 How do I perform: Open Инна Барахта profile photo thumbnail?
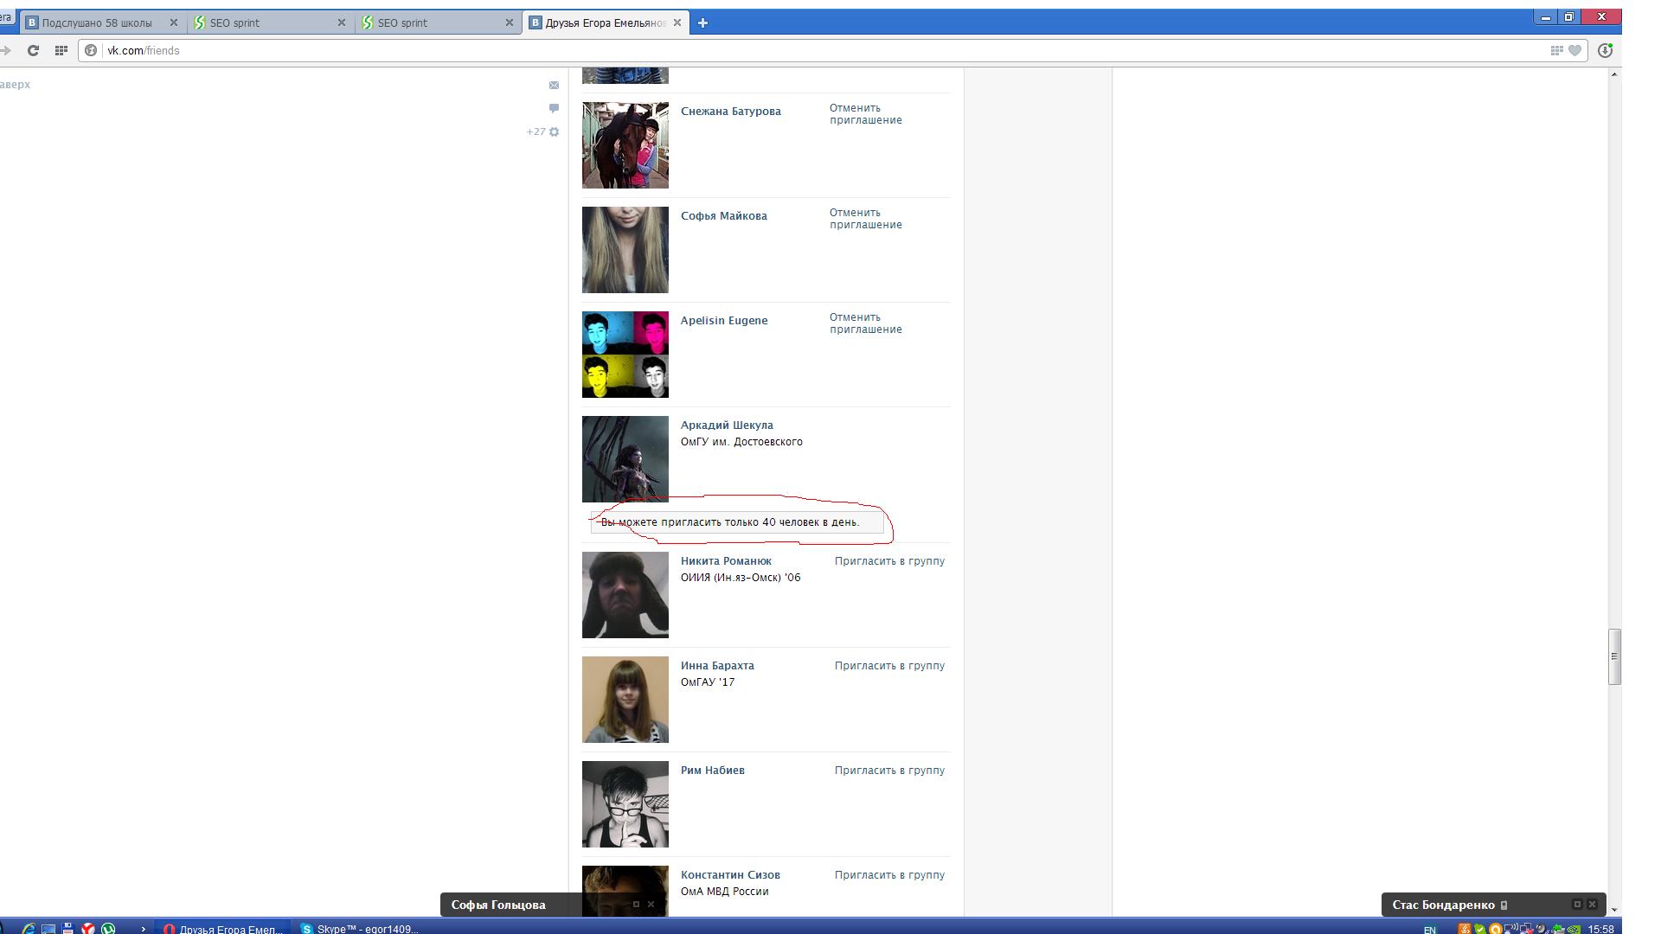625,700
